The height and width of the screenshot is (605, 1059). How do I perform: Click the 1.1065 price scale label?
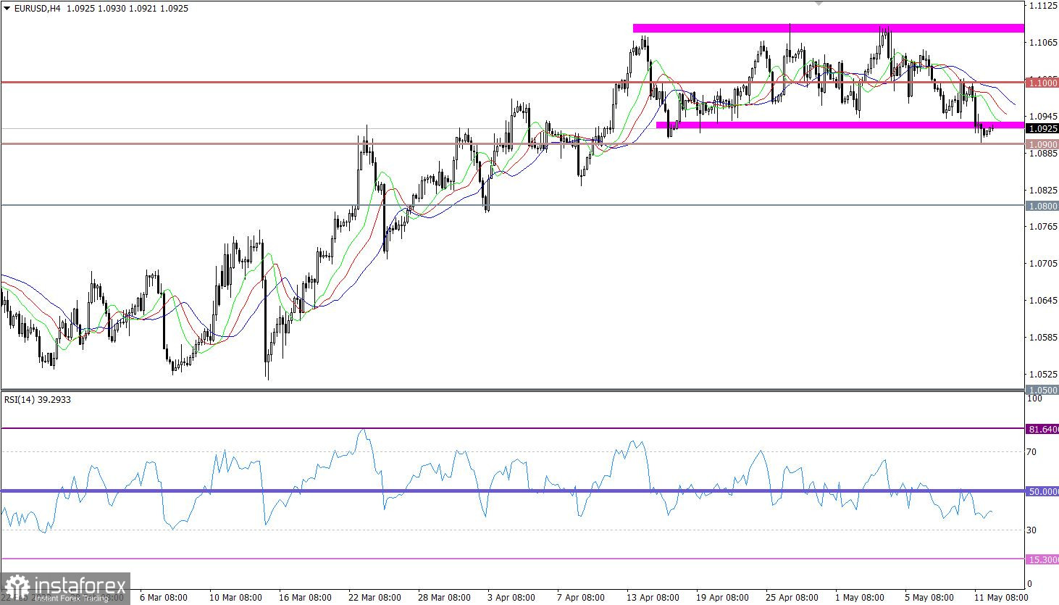[1042, 42]
